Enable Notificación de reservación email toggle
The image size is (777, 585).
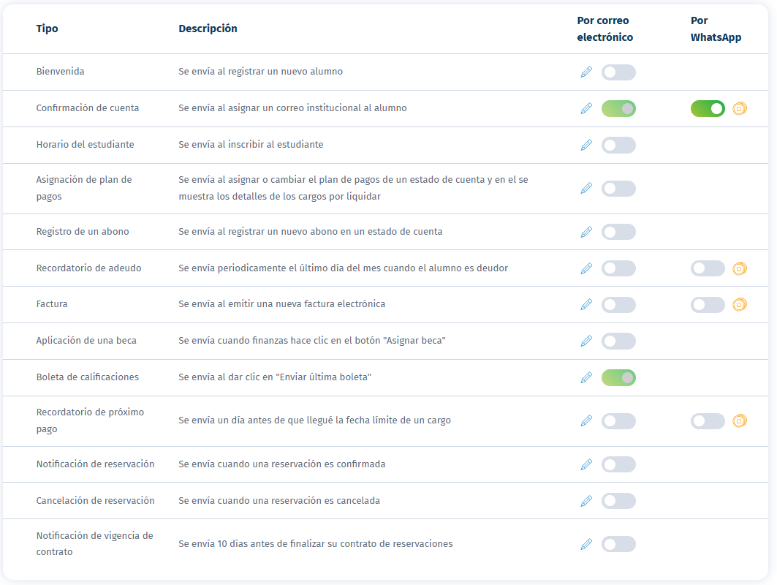(x=618, y=464)
